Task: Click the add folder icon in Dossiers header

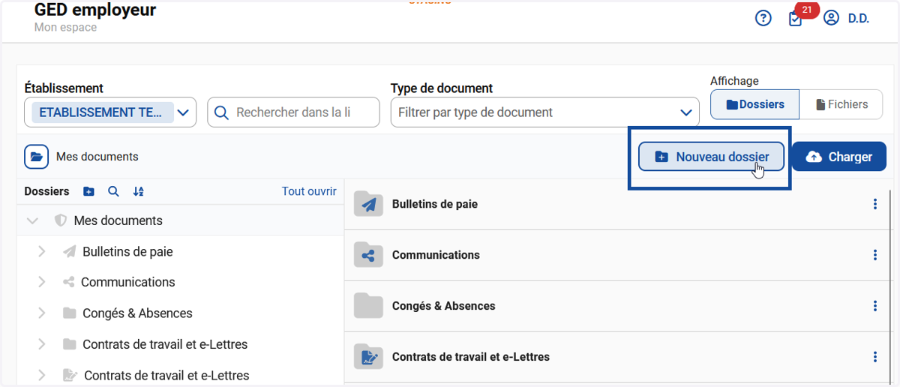Action: click(x=88, y=191)
